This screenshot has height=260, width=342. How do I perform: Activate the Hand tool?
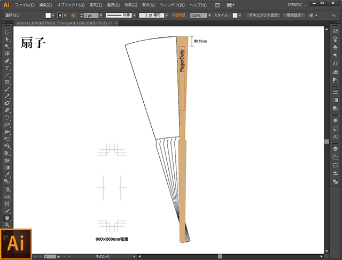coord(7,218)
